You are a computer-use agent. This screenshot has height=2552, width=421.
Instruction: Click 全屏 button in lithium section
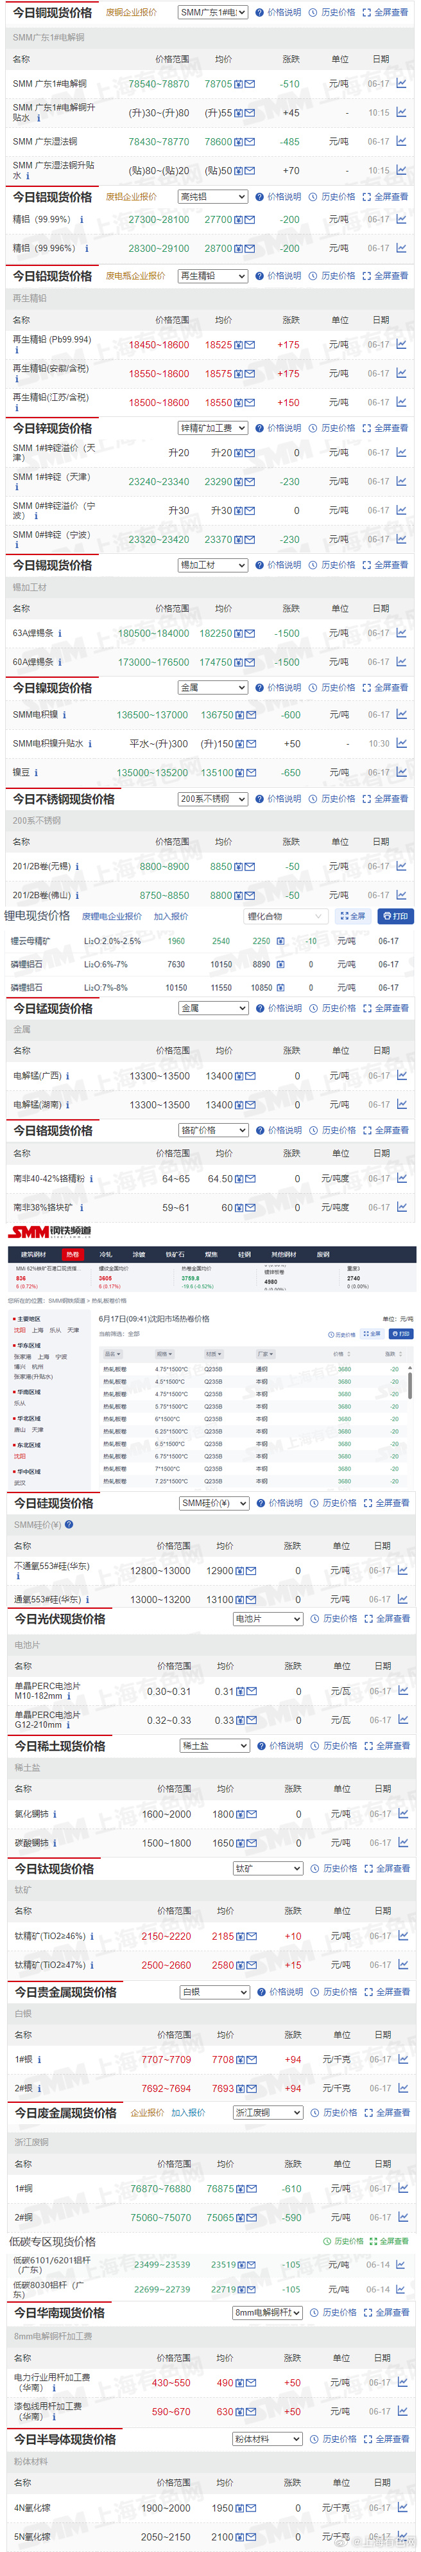(x=352, y=916)
